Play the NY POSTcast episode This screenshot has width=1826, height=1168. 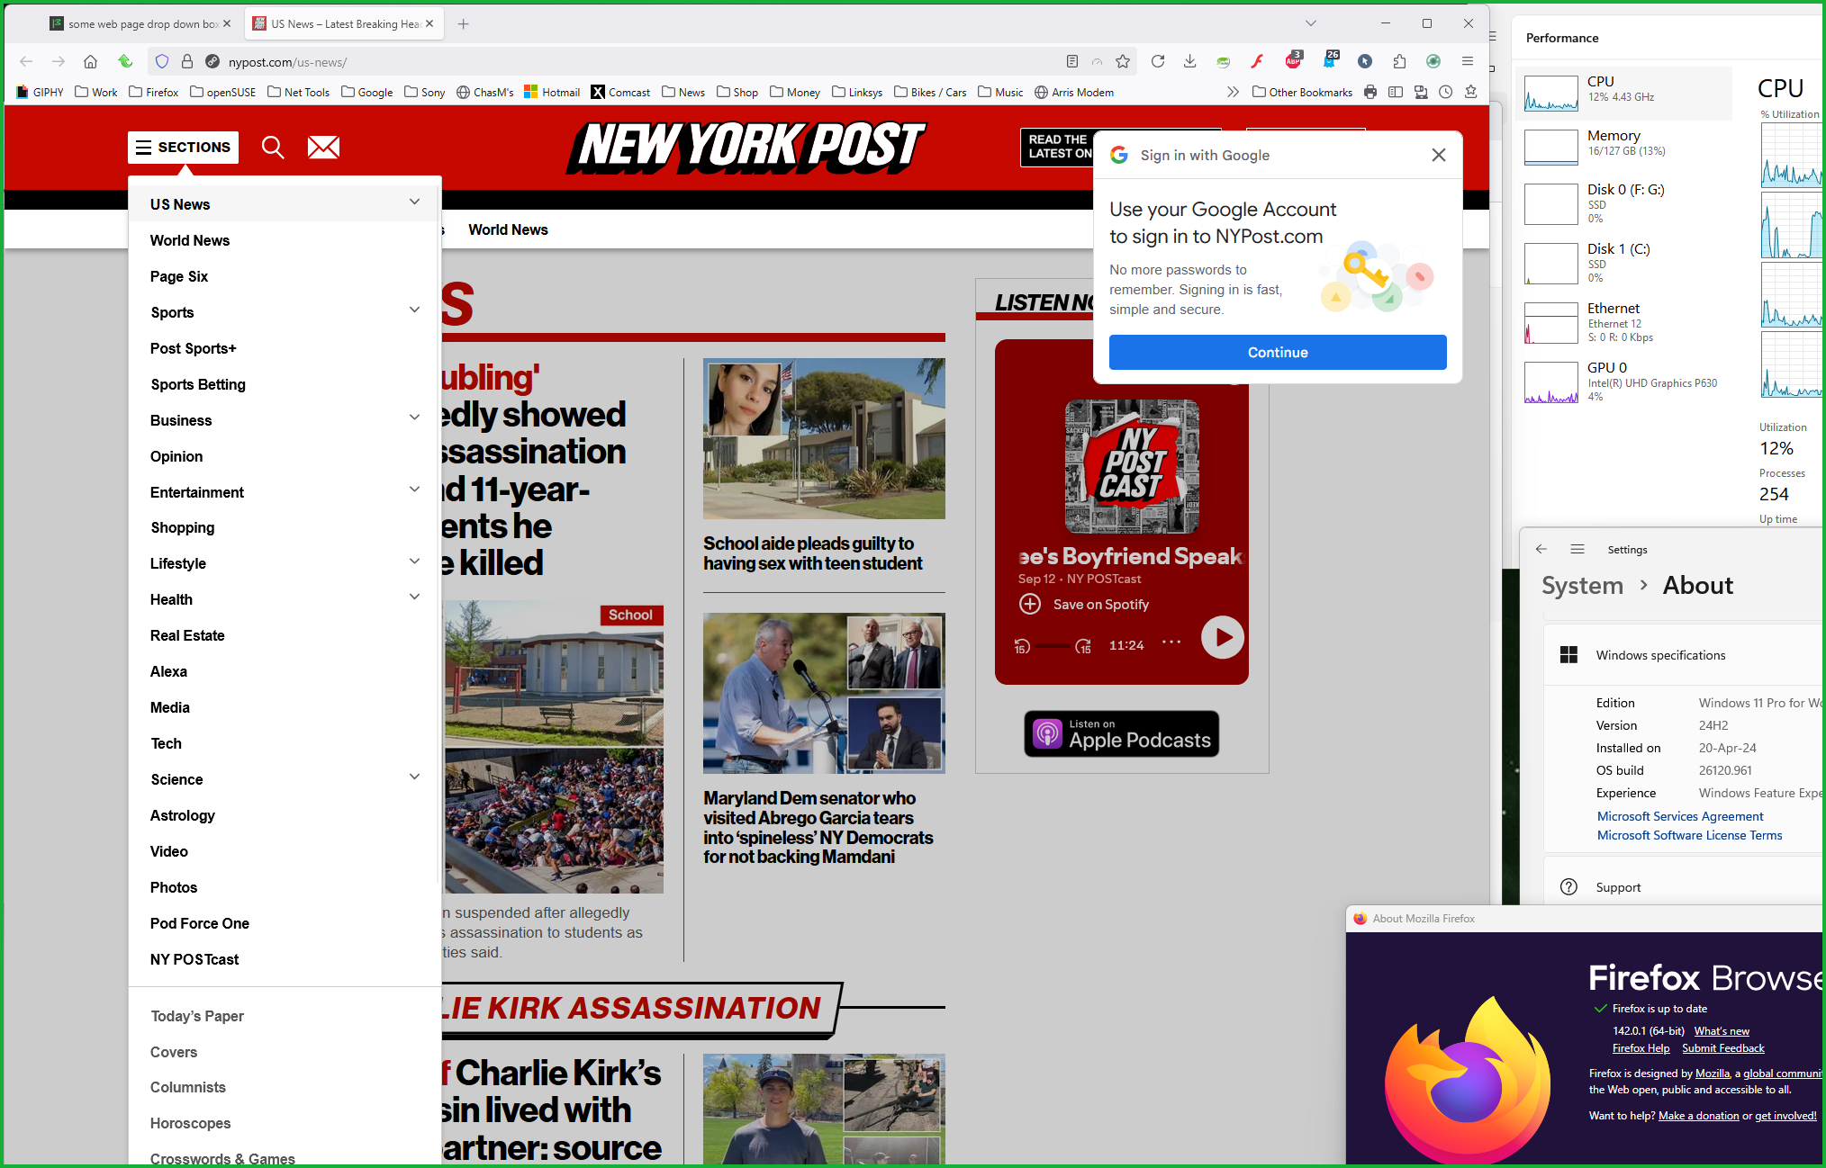[x=1222, y=637]
